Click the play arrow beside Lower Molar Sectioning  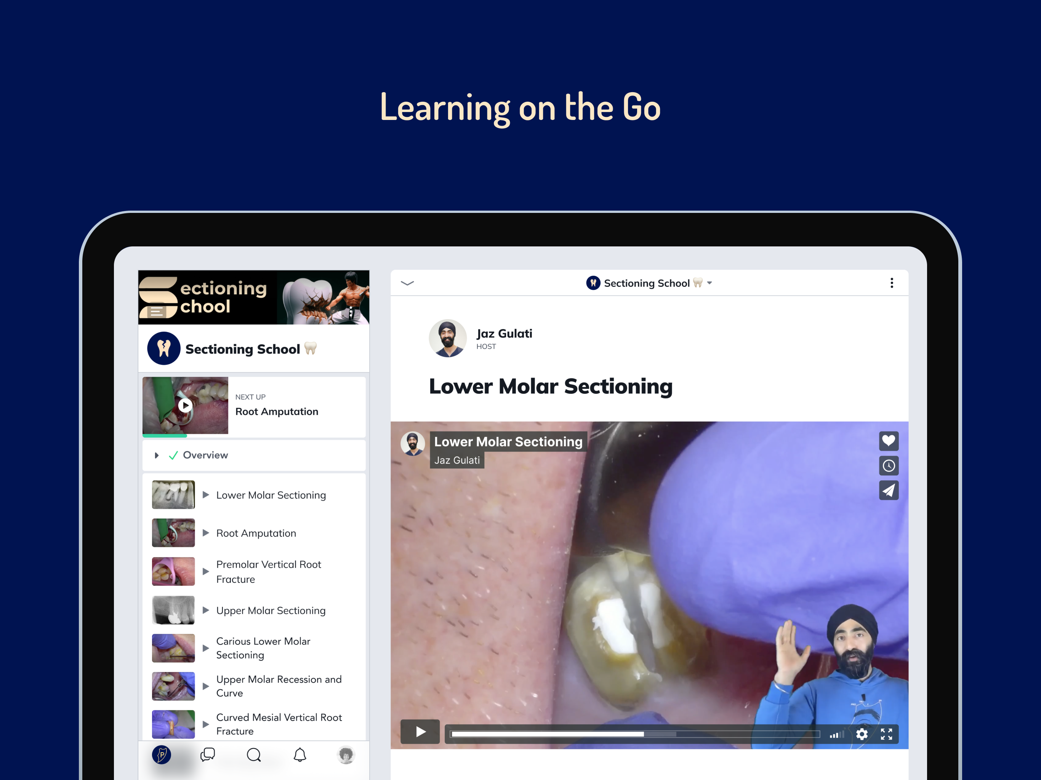(x=206, y=495)
